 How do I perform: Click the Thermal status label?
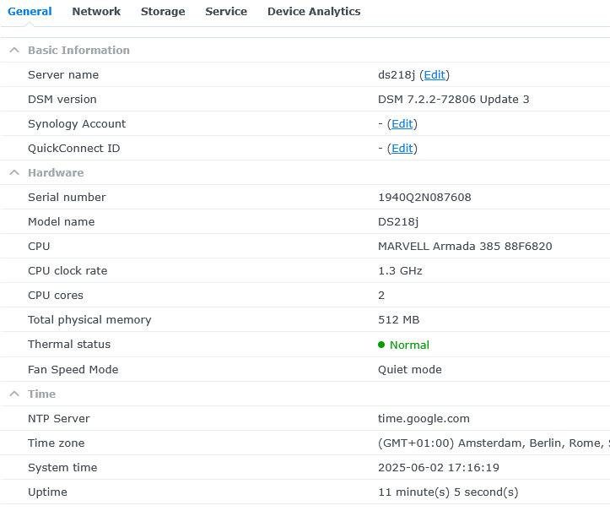[69, 345]
